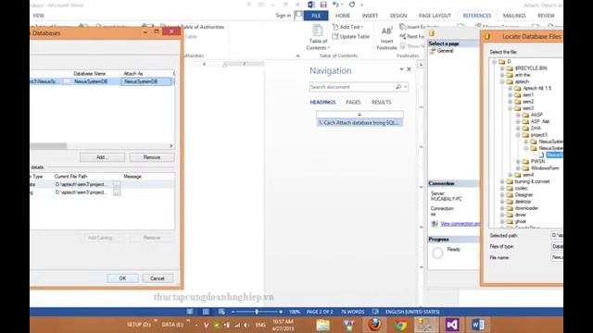593x333 pixels.
Task: Open Firefox from the taskbar
Action: click(x=374, y=325)
